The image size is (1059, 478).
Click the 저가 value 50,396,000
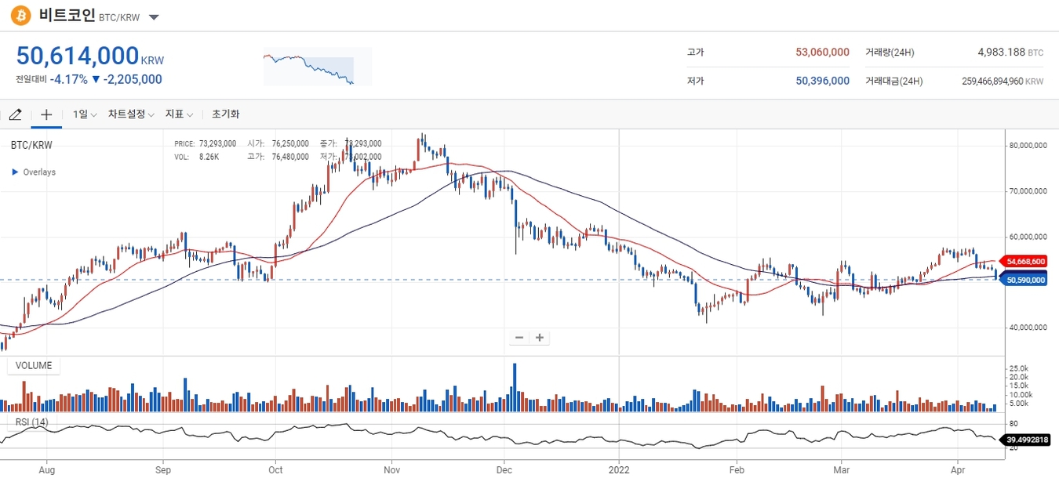point(822,81)
